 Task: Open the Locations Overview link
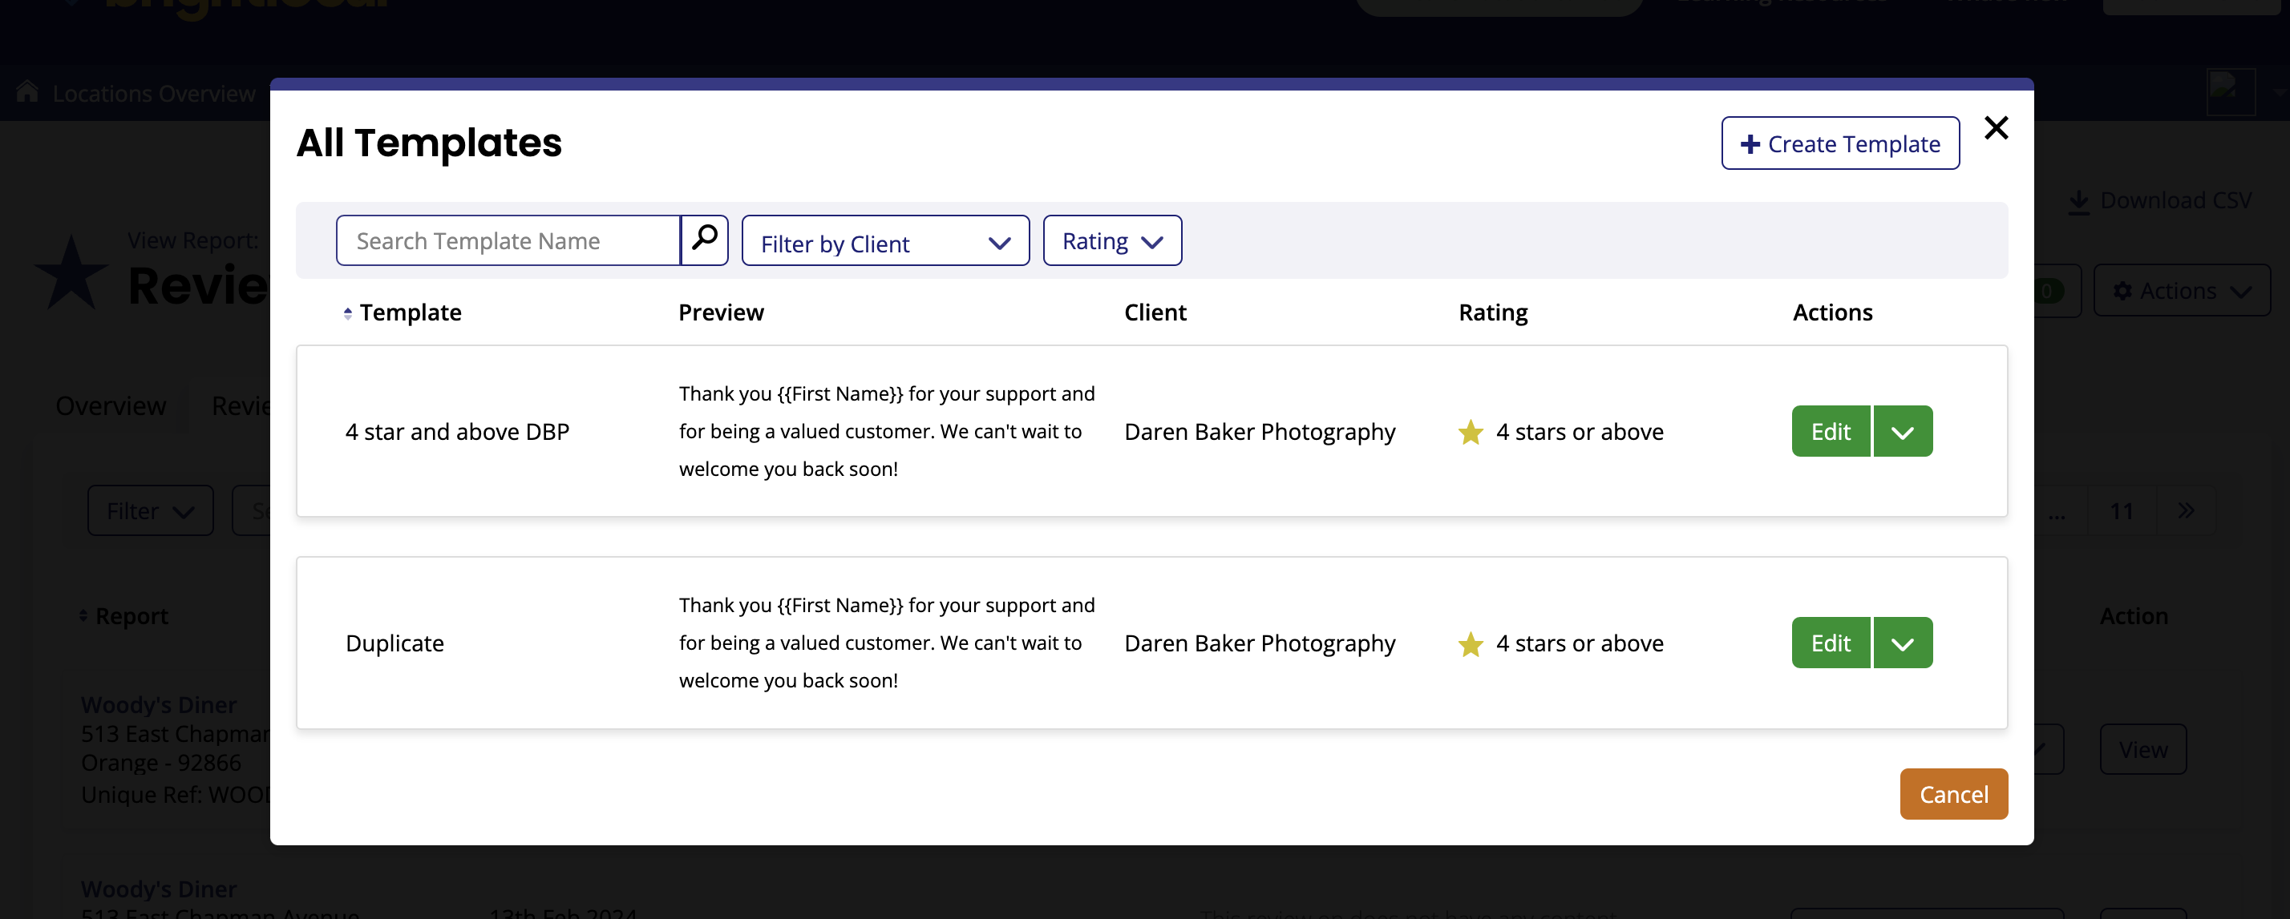153,93
